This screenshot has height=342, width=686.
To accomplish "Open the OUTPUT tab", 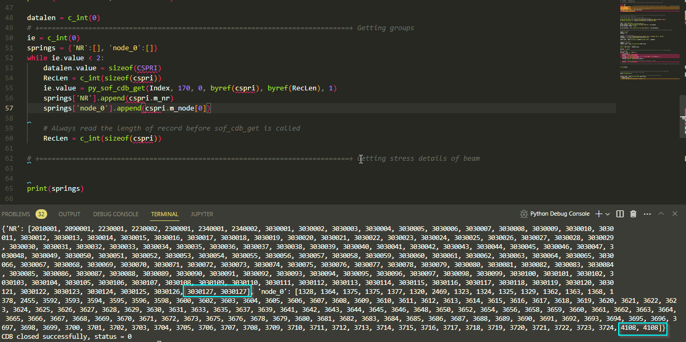I will pos(69,214).
